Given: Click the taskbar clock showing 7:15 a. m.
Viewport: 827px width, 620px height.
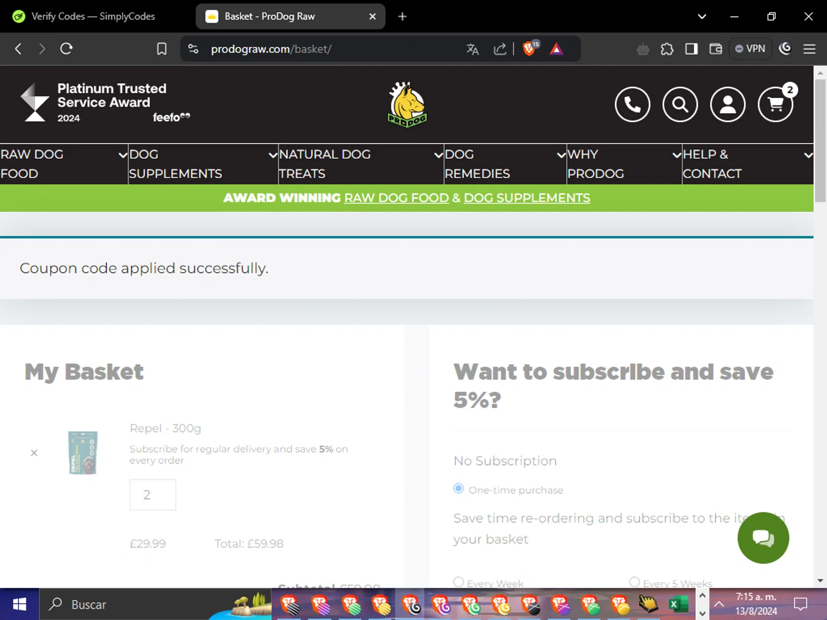Looking at the screenshot, I should point(756,604).
